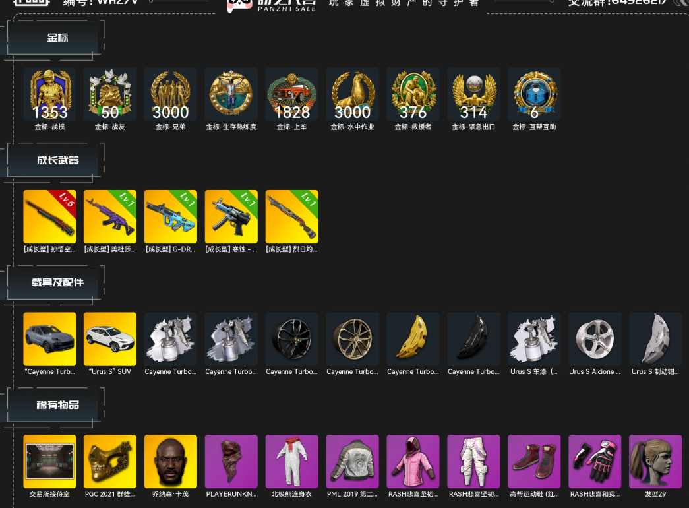Select the Cayenne Turbo black wheel rim
Viewport: 689px width, 508px height.
click(292, 338)
